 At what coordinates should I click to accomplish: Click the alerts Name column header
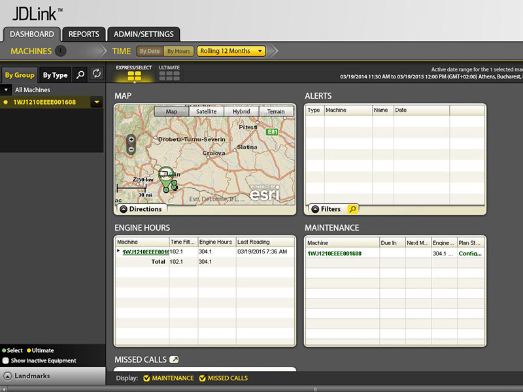[x=383, y=110]
